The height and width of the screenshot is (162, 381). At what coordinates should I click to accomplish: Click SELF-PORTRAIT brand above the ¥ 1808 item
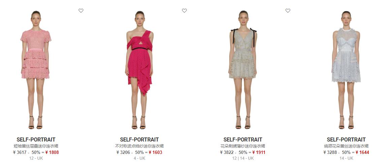[x=36, y=140]
